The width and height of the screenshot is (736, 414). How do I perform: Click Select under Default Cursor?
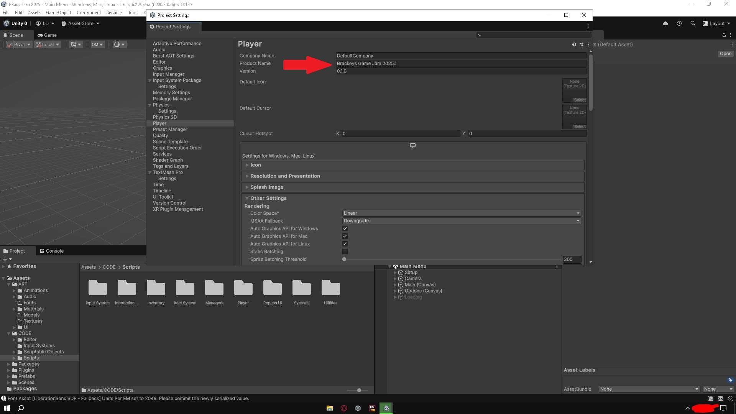coord(580,127)
